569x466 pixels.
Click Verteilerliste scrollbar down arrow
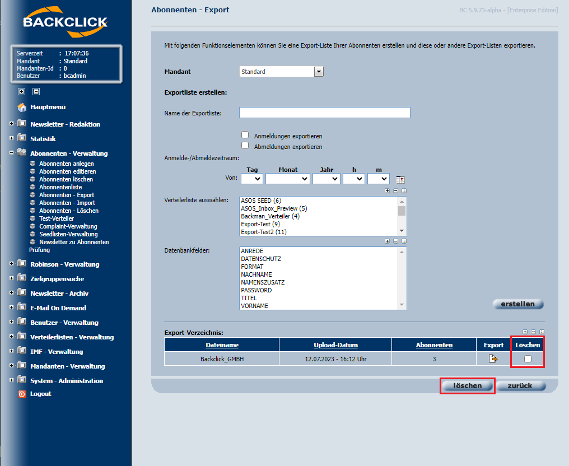[x=402, y=231]
